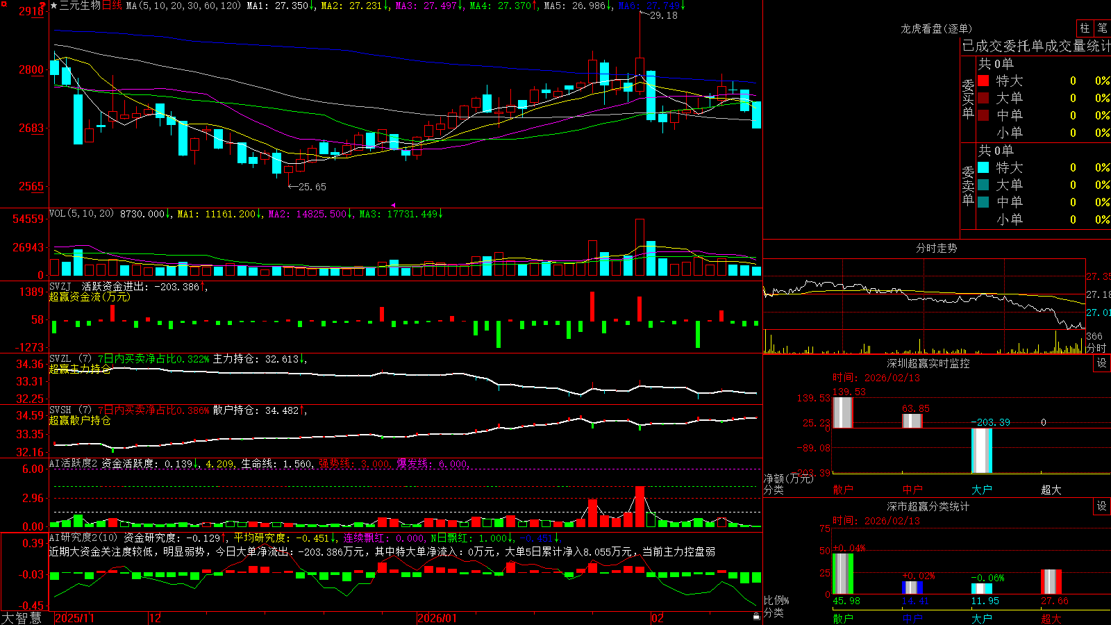This screenshot has width=1111, height=625.
Task: Click the teal 中单 swatch under 委卖单
Action: (x=983, y=202)
